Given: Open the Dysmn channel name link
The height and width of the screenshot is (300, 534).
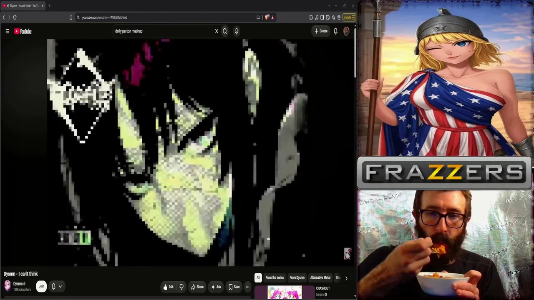Looking at the screenshot, I should point(18,284).
